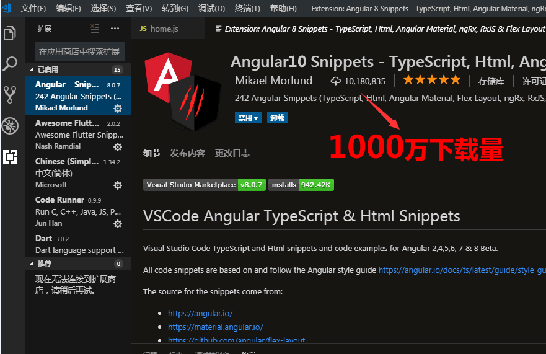Open gear settings for Chinese language pack
This screenshot has width=546, height=354.
tap(118, 185)
